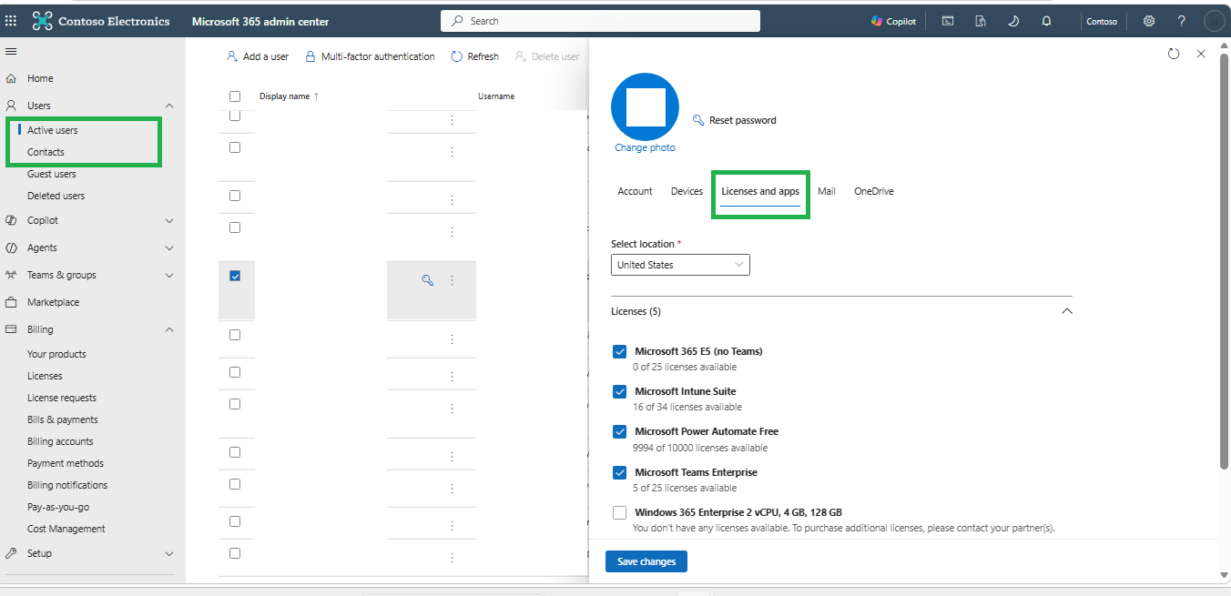Uncheck Microsoft 365 E5 (no Teams) license
This screenshot has width=1231, height=596.
pos(620,351)
